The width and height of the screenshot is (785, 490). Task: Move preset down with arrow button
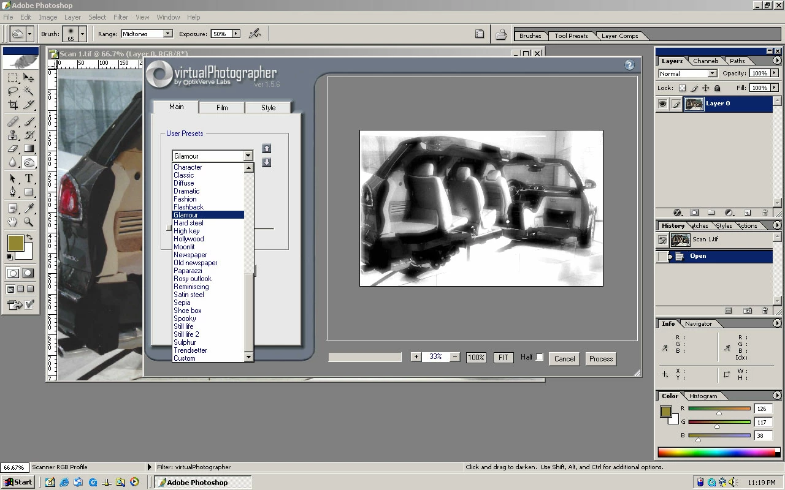pyautogui.click(x=266, y=162)
